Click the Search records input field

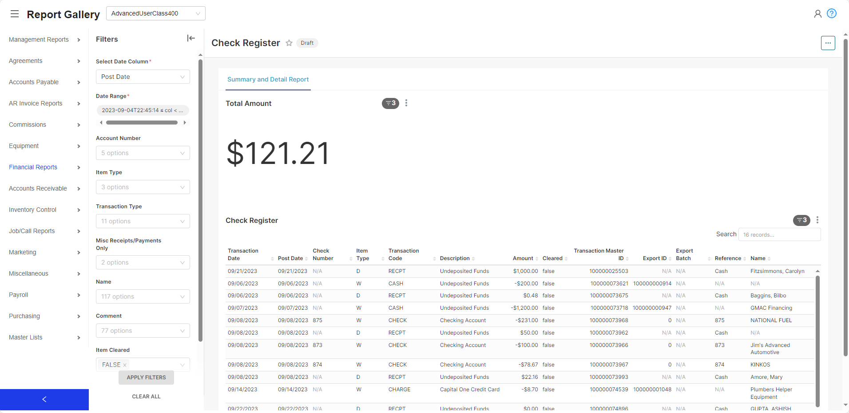(779, 234)
